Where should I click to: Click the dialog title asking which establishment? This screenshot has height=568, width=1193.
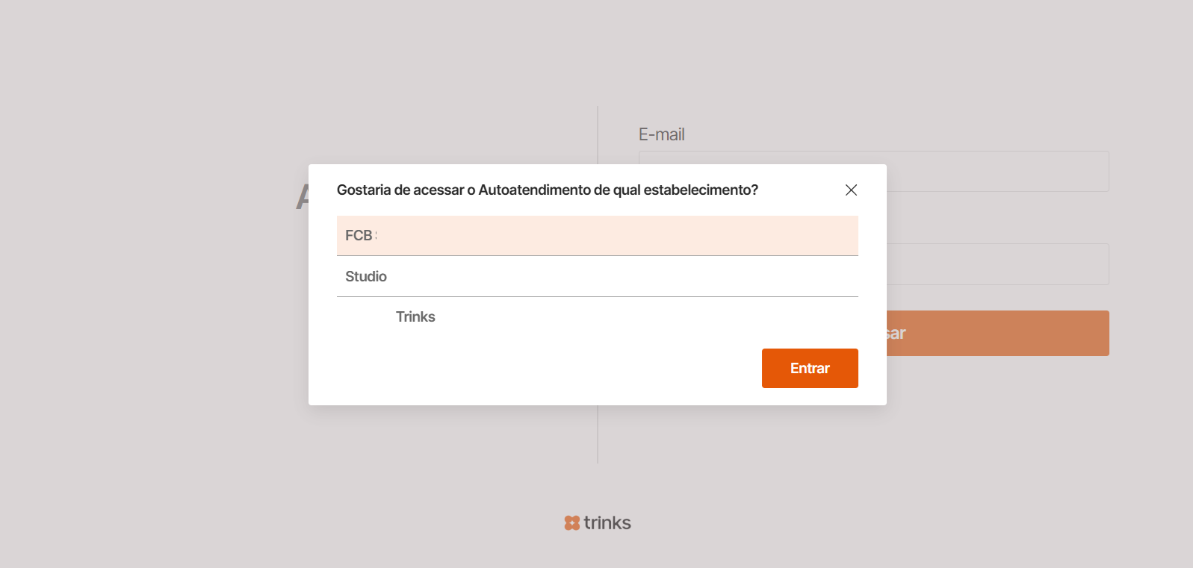(547, 190)
